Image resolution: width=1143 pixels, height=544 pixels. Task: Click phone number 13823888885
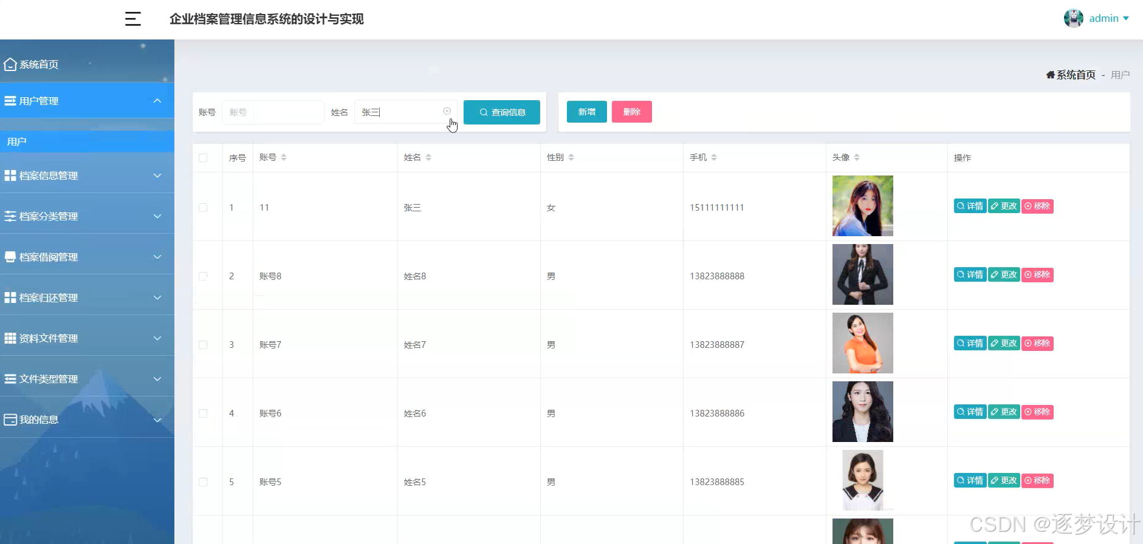(717, 482)
